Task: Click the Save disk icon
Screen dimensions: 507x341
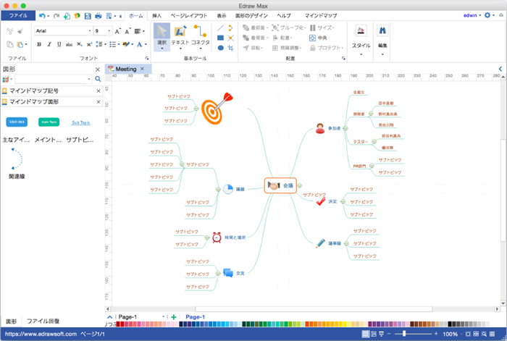Action: [x=88, y=16]
